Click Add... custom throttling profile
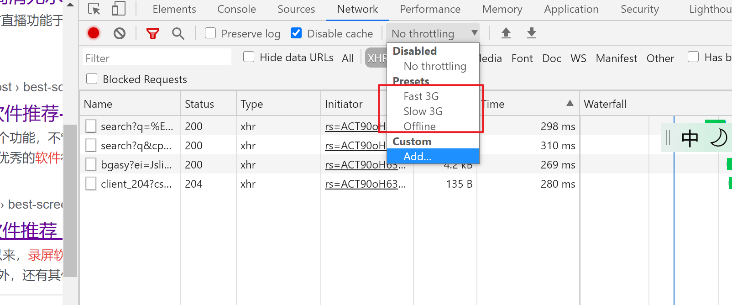 click(417, 157)
